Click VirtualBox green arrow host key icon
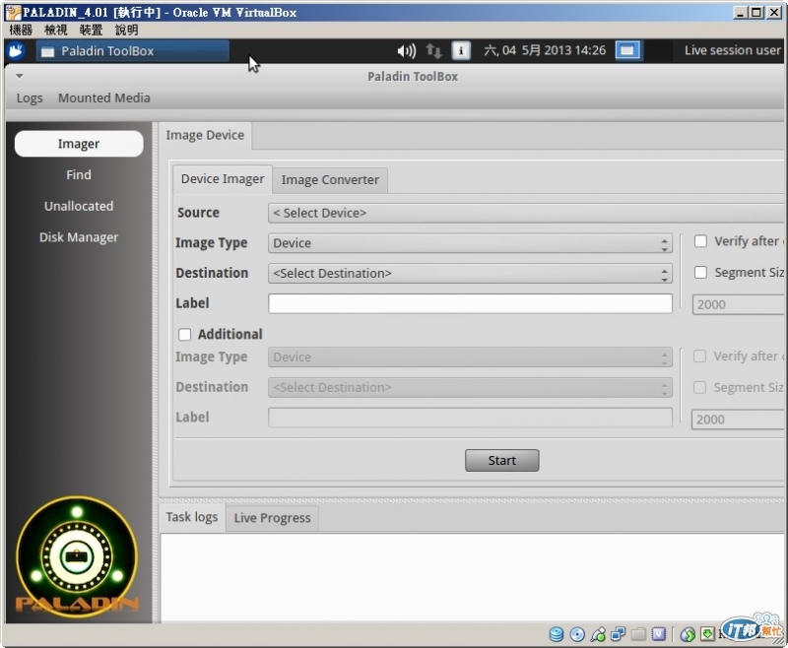Screen dimensions: 788x648 [707, 634]
